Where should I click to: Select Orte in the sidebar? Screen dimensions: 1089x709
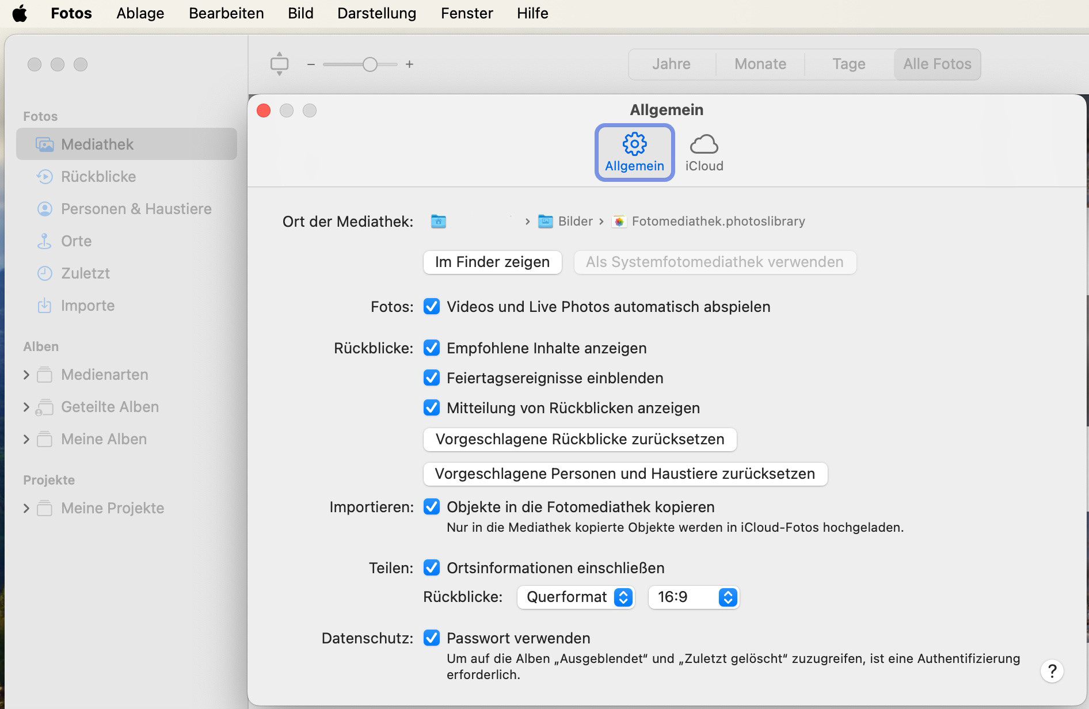click(76, 241)
